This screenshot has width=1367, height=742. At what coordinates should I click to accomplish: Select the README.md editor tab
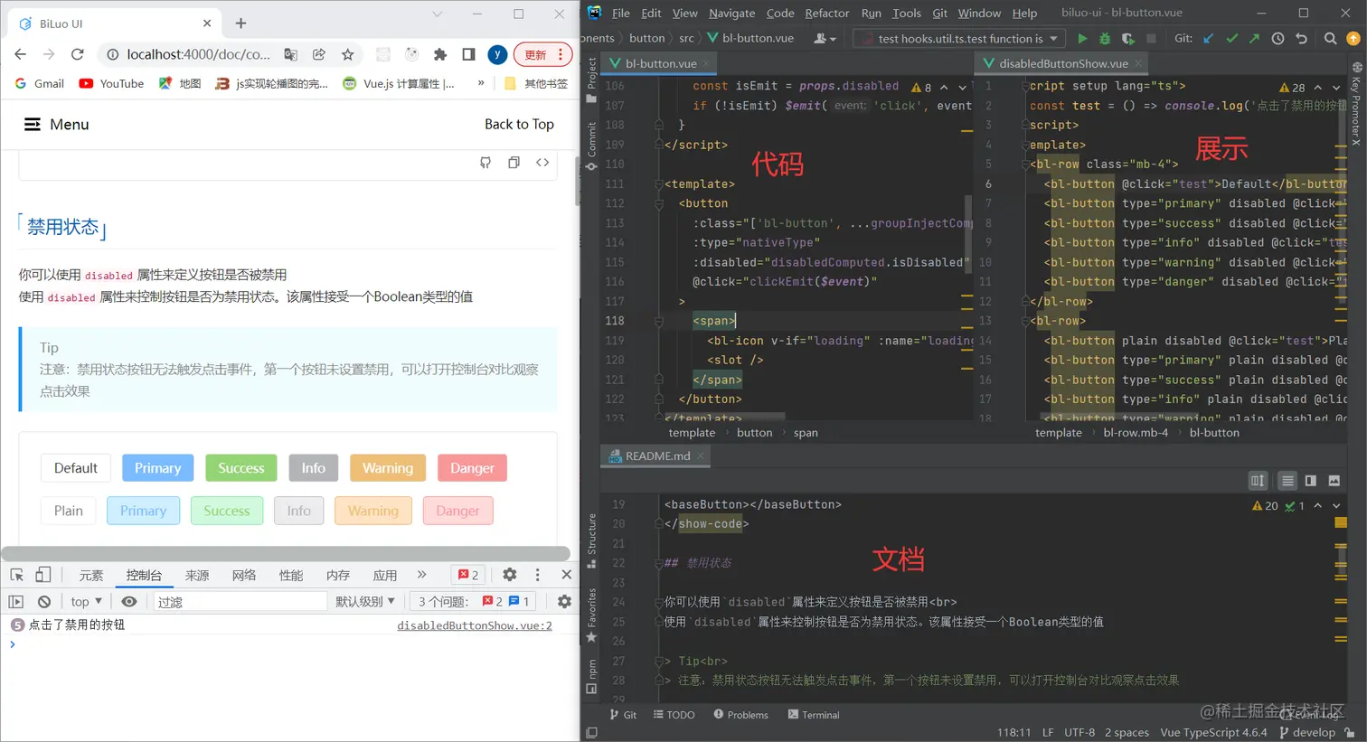point(657,456)
